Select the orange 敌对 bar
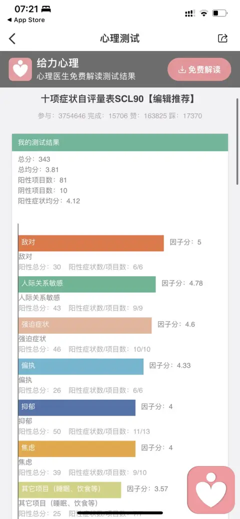Image resolution: width=240 pixels, height=519 pixels. point(91,243)
